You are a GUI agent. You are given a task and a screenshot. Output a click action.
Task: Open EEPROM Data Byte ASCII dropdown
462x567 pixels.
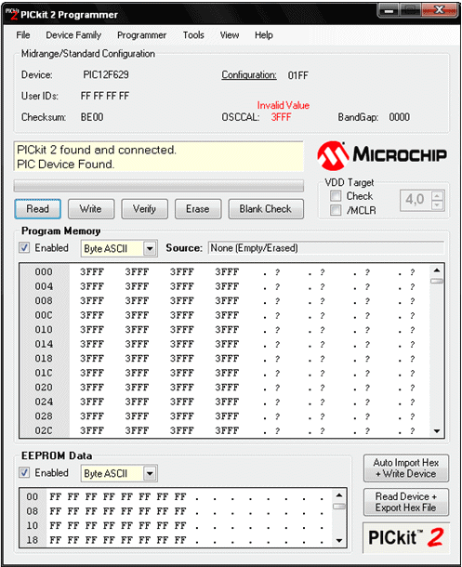pos(150,474)
